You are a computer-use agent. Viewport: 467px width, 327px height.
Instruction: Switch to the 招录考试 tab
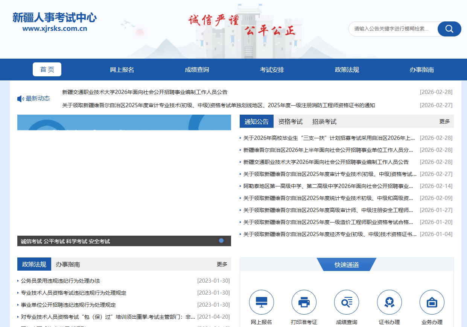click(324, 121)
